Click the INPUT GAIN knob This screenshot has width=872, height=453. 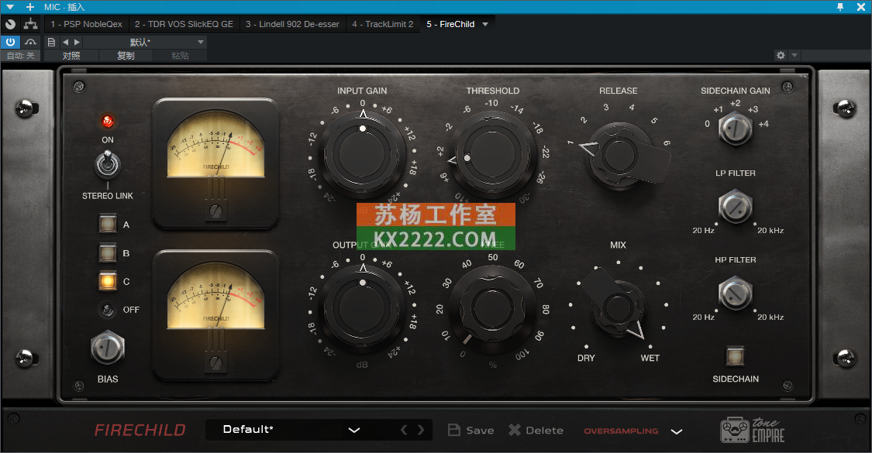(363, 154)
